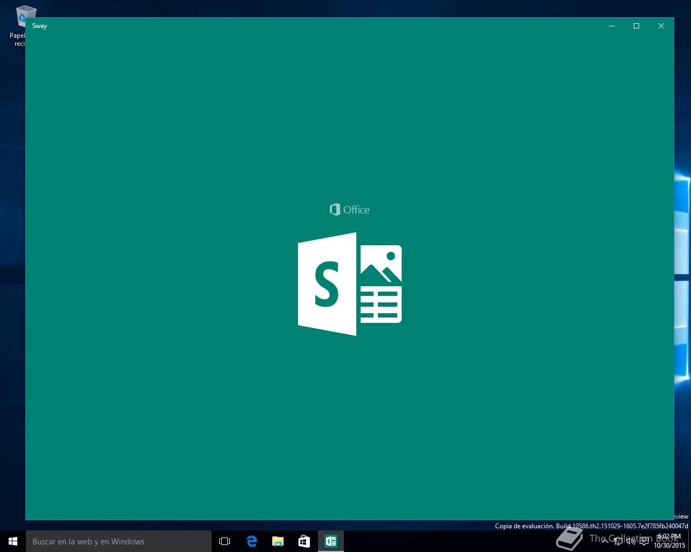Click the 'Buscar en la web y en Windows' search box
Image resolution: width=691 pixels, height=552 pixels.
tap(119, 541)
